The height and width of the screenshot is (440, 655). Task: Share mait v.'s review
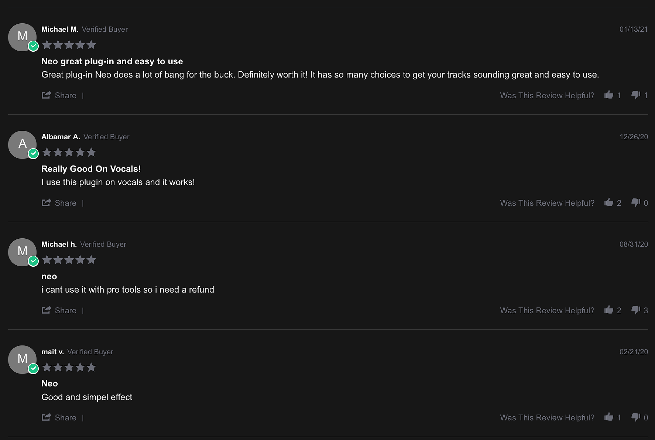coord(59,417)
